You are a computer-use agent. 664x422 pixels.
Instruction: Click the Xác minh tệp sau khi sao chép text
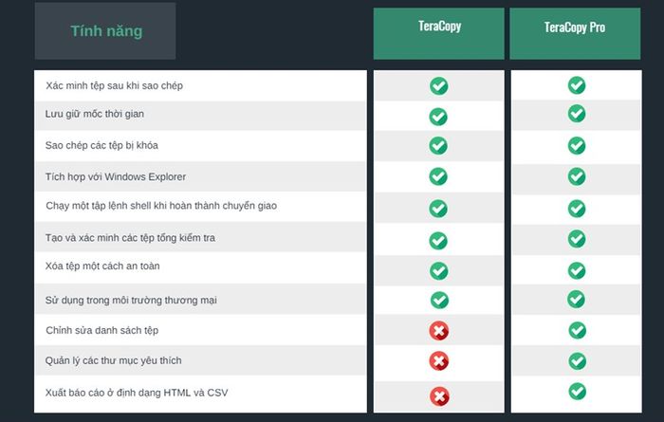pos(115,85)
